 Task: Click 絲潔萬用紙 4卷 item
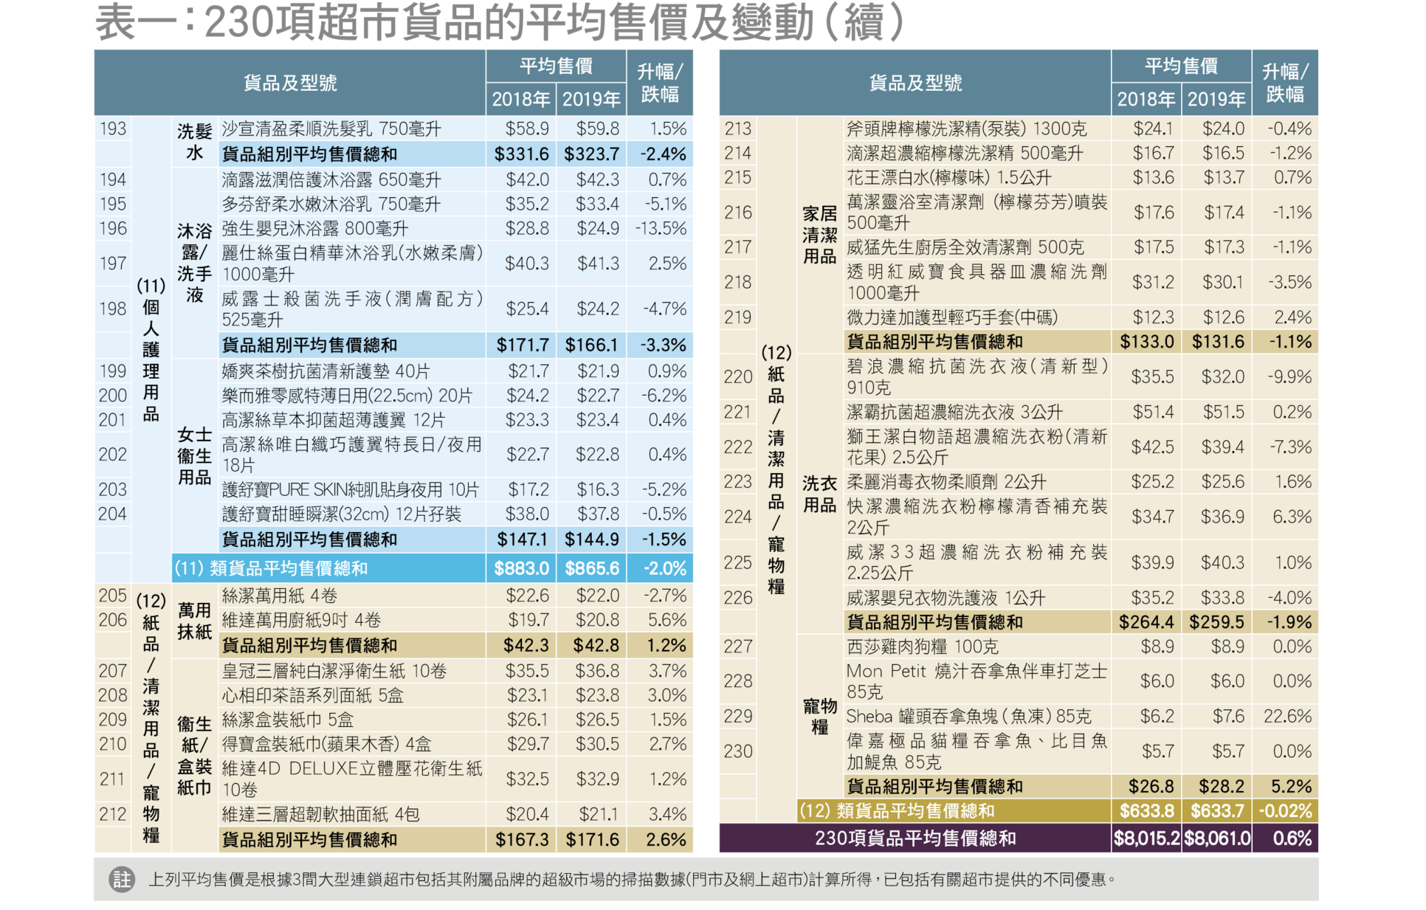[x=281, y=597]
